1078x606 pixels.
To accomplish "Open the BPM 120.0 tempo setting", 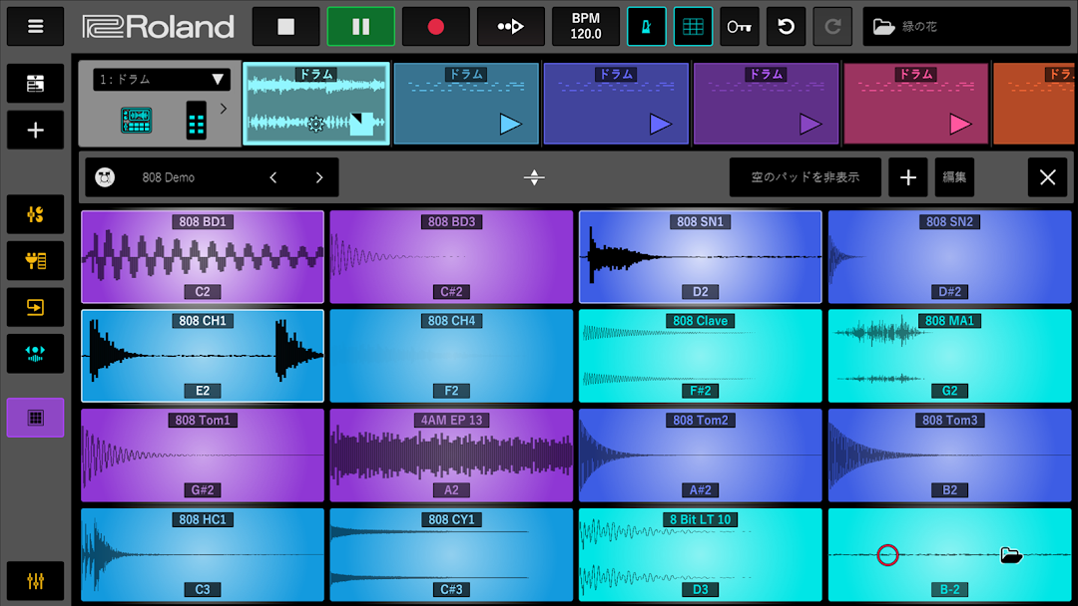I will [x=586, y=27].
